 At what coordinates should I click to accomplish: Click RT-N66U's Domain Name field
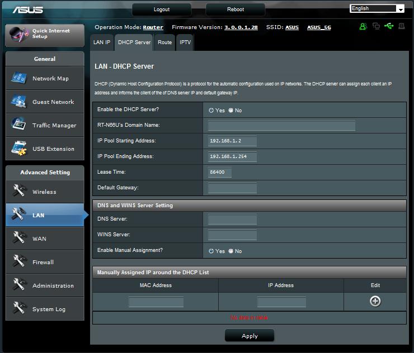282,126
